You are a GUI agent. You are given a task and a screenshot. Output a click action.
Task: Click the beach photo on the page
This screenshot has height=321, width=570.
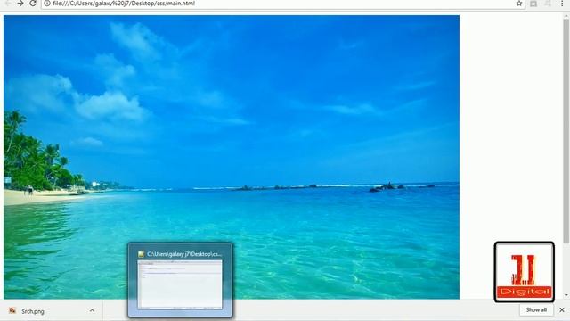pyautogui.click(x=232, y=157)
